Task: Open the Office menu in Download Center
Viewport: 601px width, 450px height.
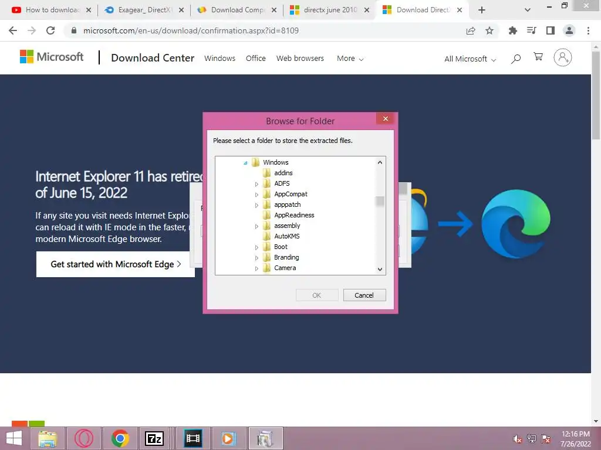Action: [256, 58]
